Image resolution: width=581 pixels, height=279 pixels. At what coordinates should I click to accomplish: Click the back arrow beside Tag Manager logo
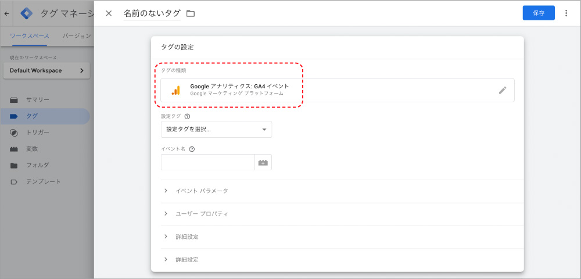coord(6,14)
